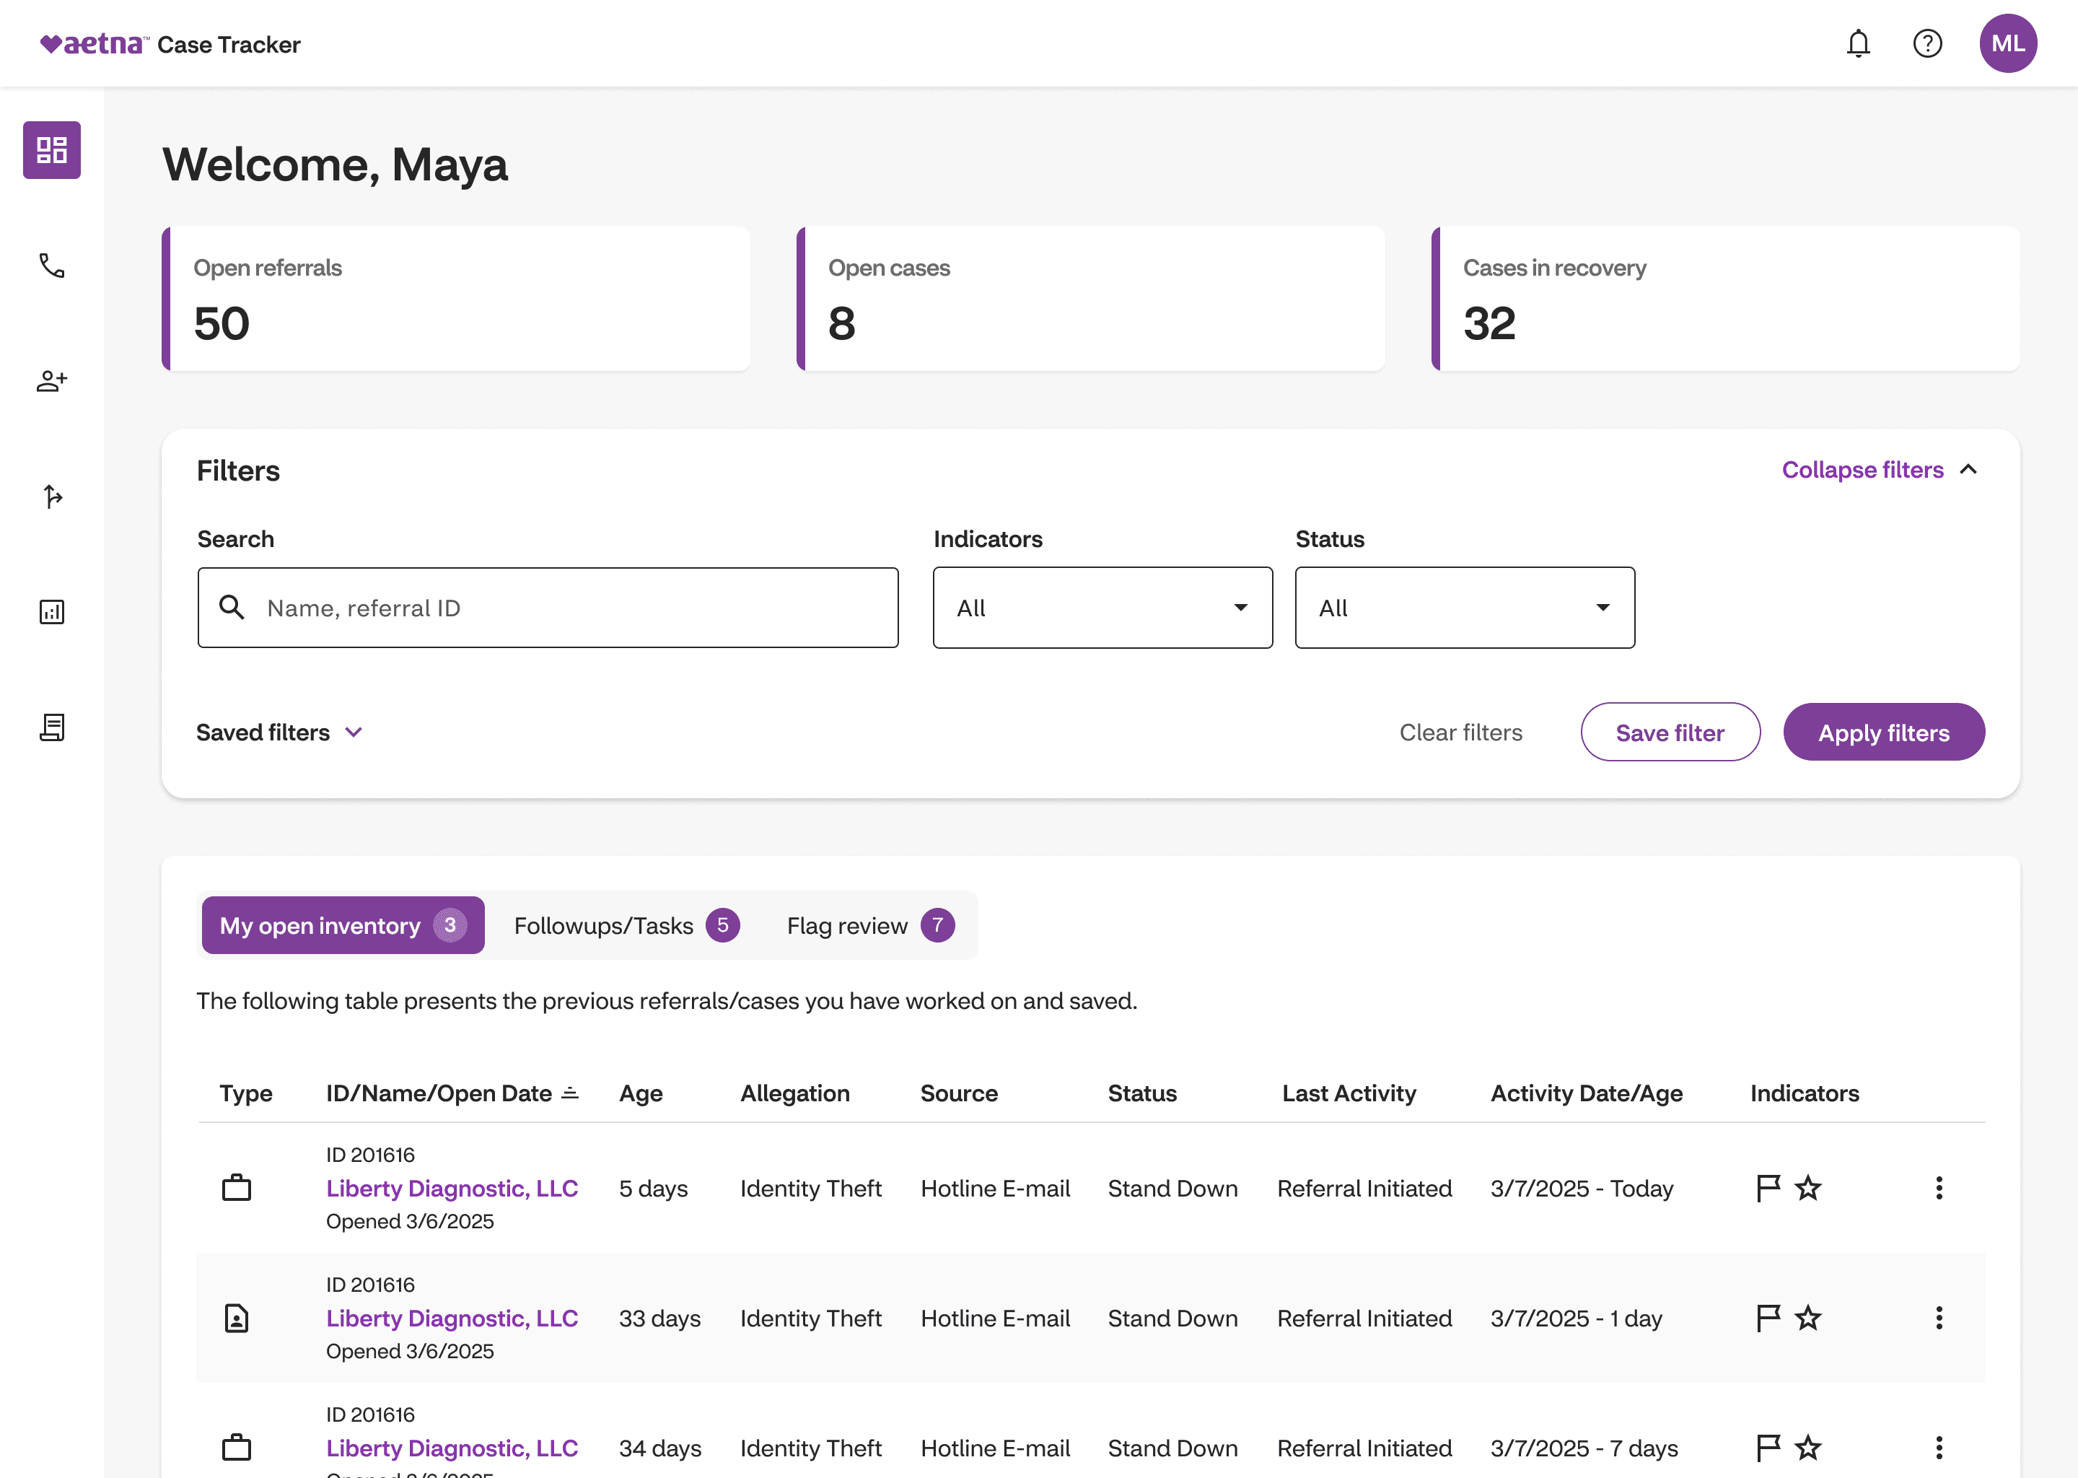Viewport: 2078px width, 1478px height.
Task: Toggle flag on first Liberty Diagnostic row
Action: pos(1767,1188)
